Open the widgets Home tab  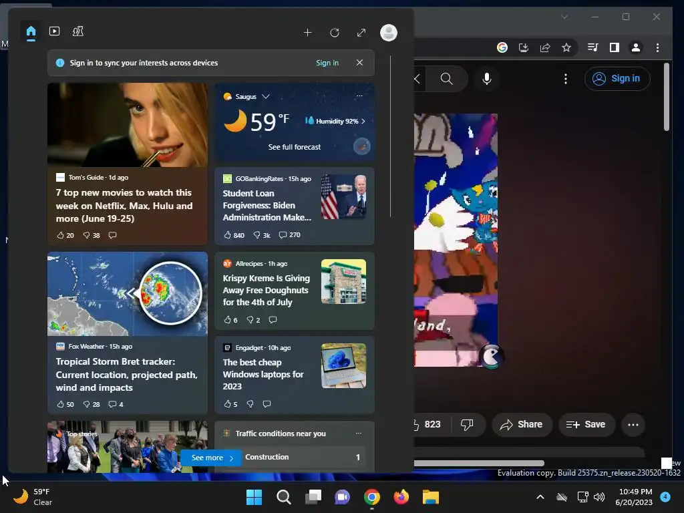pos(31,32)
